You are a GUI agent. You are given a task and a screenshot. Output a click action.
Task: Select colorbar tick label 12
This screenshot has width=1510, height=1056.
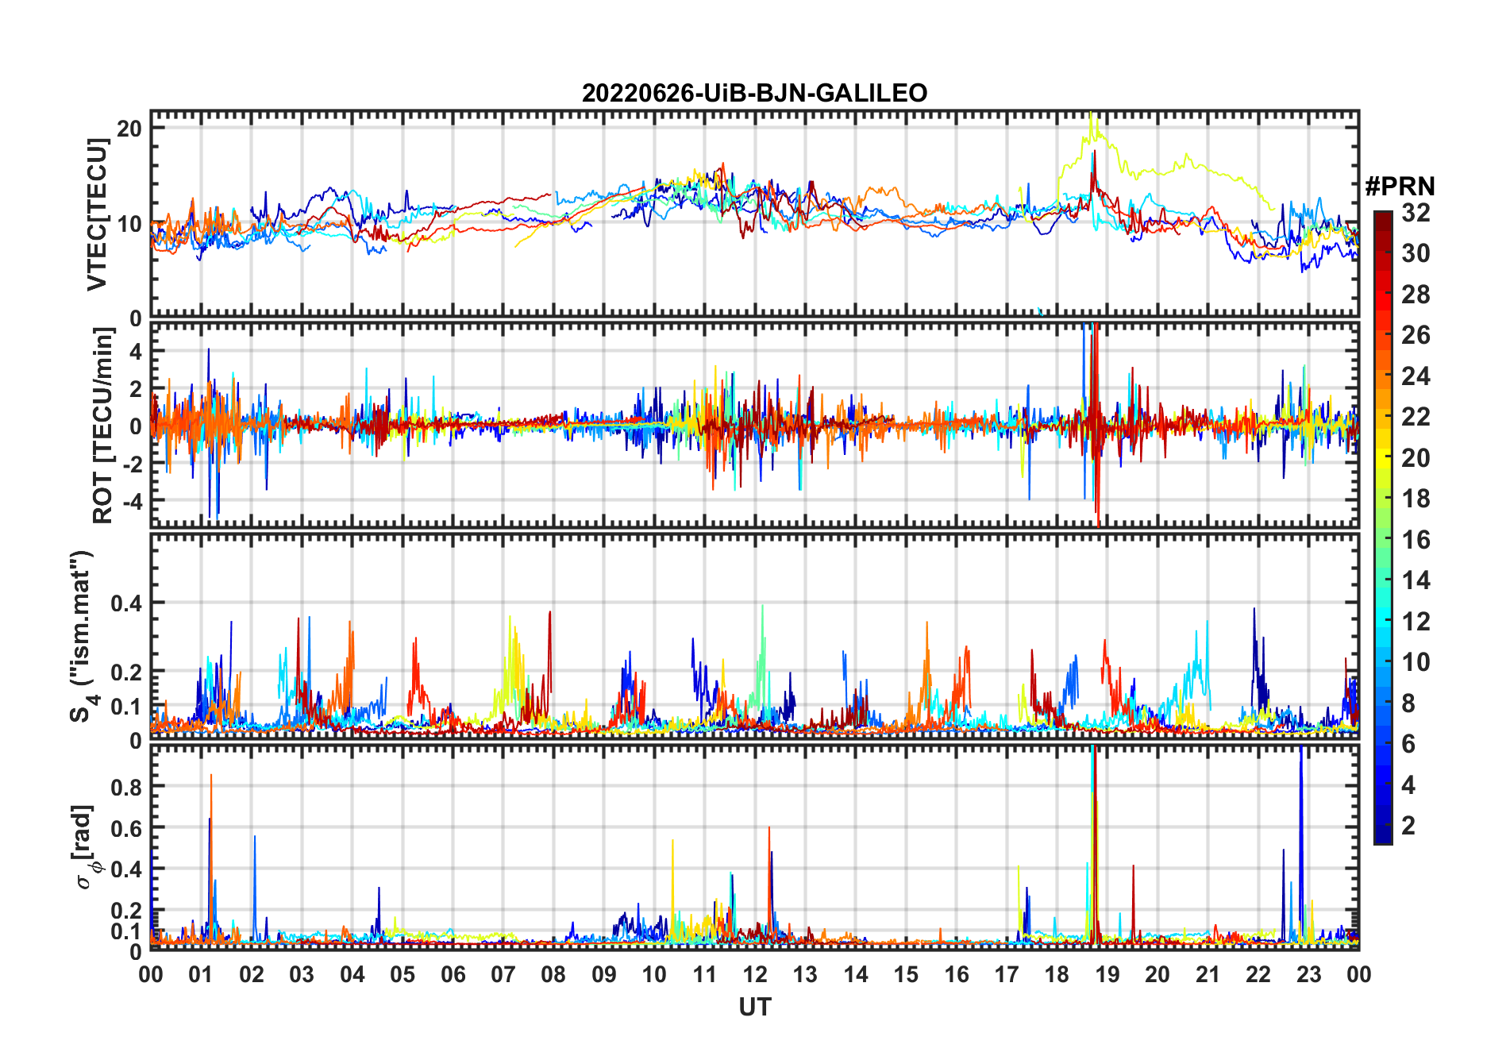[x=1416, y=622]
